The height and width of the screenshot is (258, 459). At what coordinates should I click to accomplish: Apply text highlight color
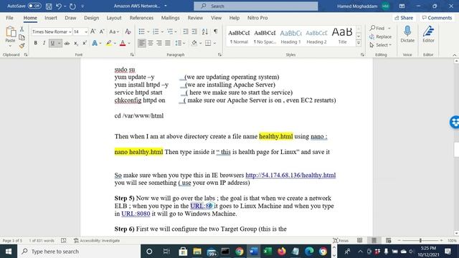tap(108, 43)
